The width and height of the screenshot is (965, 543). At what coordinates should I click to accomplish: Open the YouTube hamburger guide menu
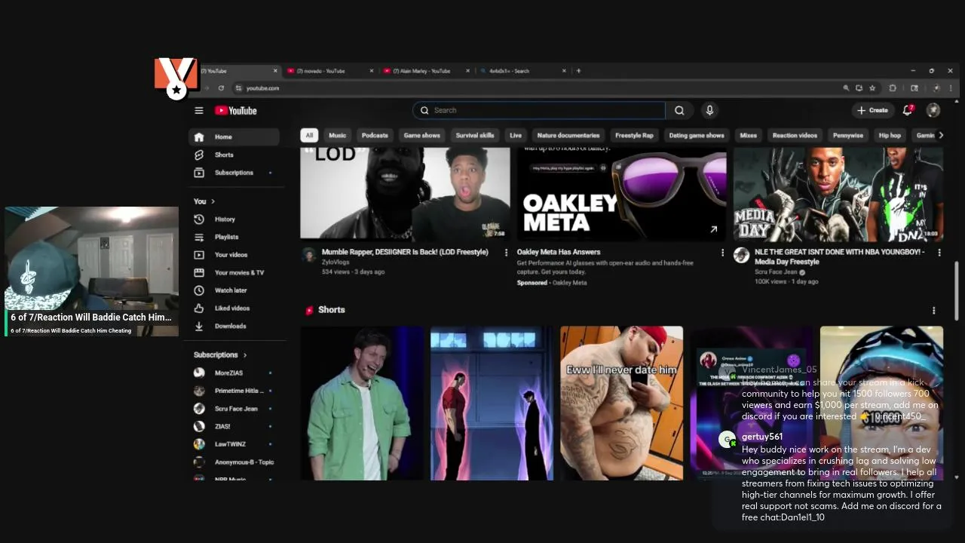click(199, 110)
